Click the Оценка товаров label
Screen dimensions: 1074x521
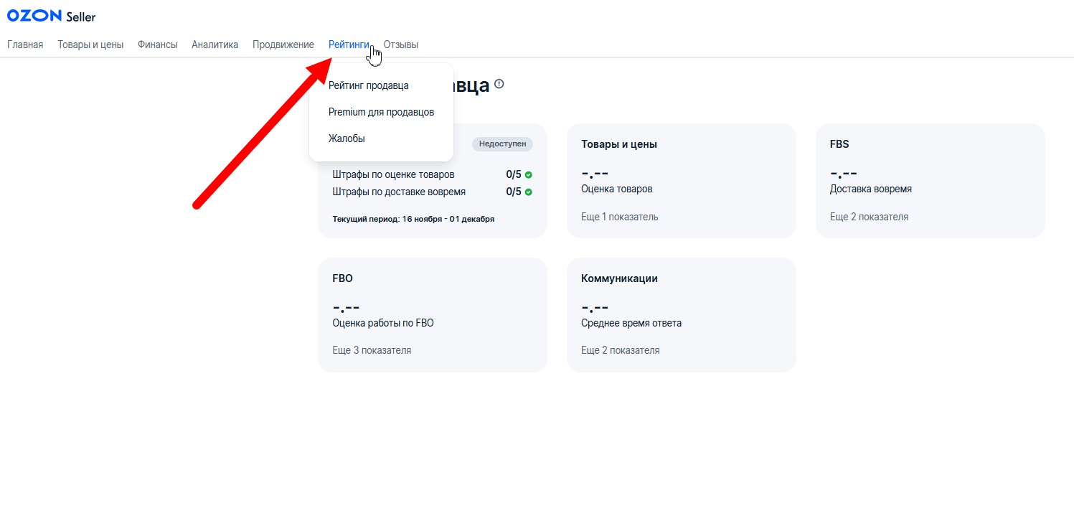coord(617,189)
